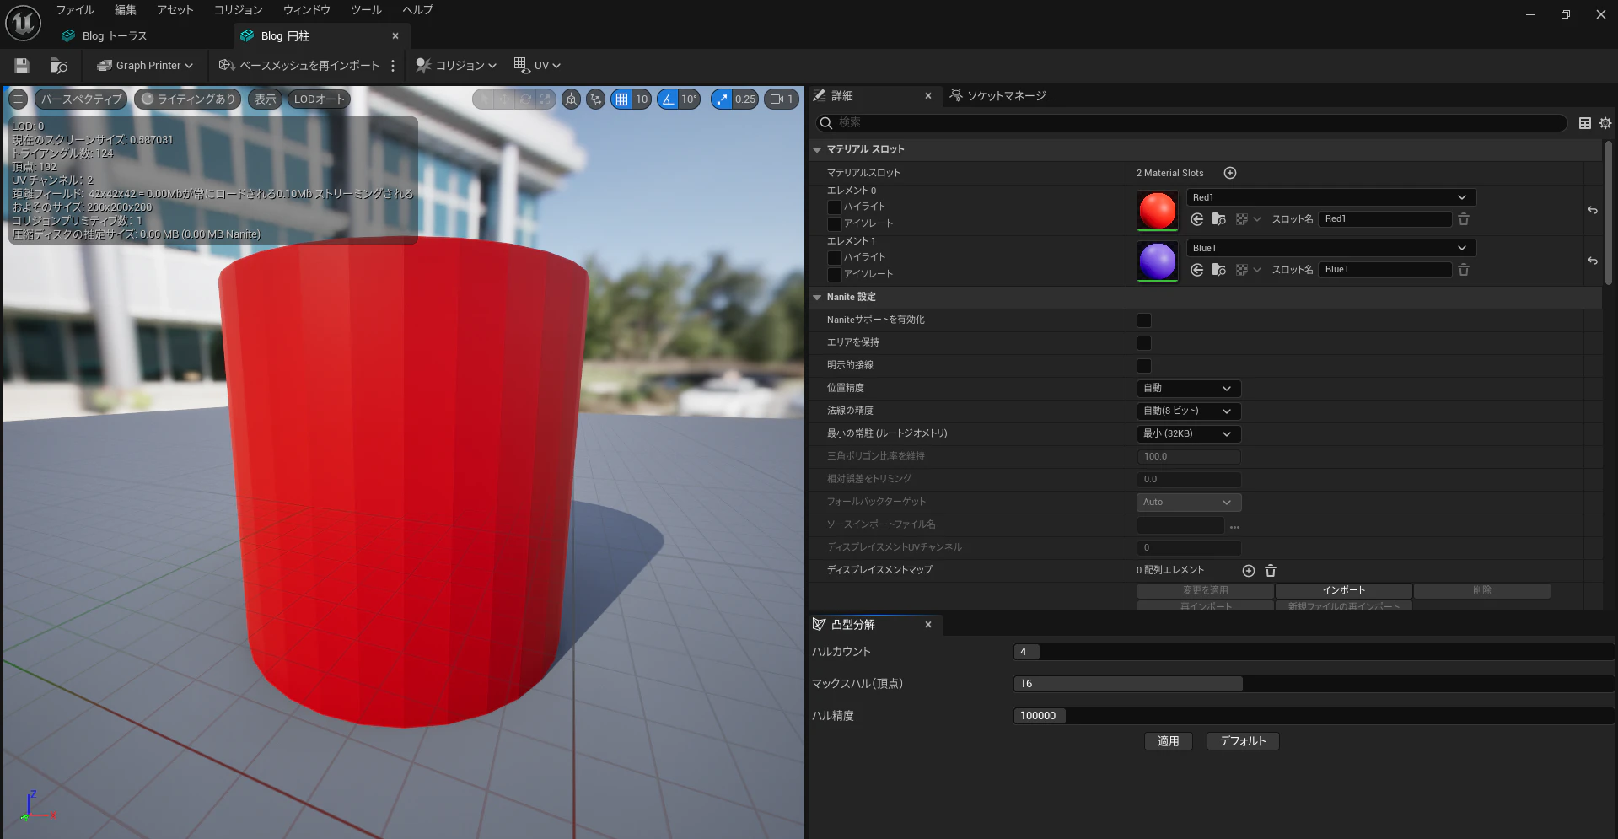Add a new material slot
Image resolution: width=1618 pixels, height=839 pixels.
[1230, 173]
